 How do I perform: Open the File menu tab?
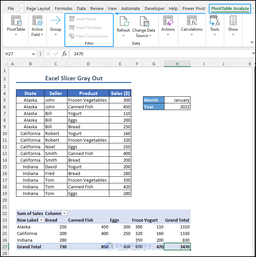tap(11, 8)
